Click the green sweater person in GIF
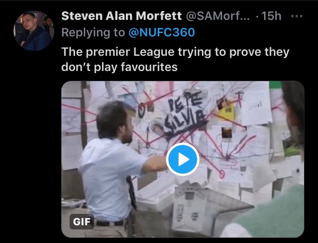318x243 pixels. point(270,210)
